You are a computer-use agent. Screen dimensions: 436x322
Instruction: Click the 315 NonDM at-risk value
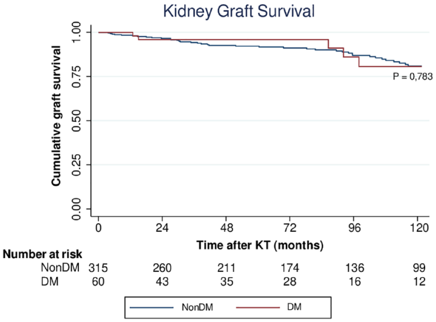tap(98, 268)
